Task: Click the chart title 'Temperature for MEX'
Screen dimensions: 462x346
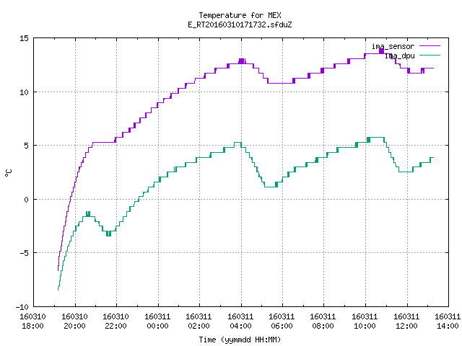Action: click(240, 15)
